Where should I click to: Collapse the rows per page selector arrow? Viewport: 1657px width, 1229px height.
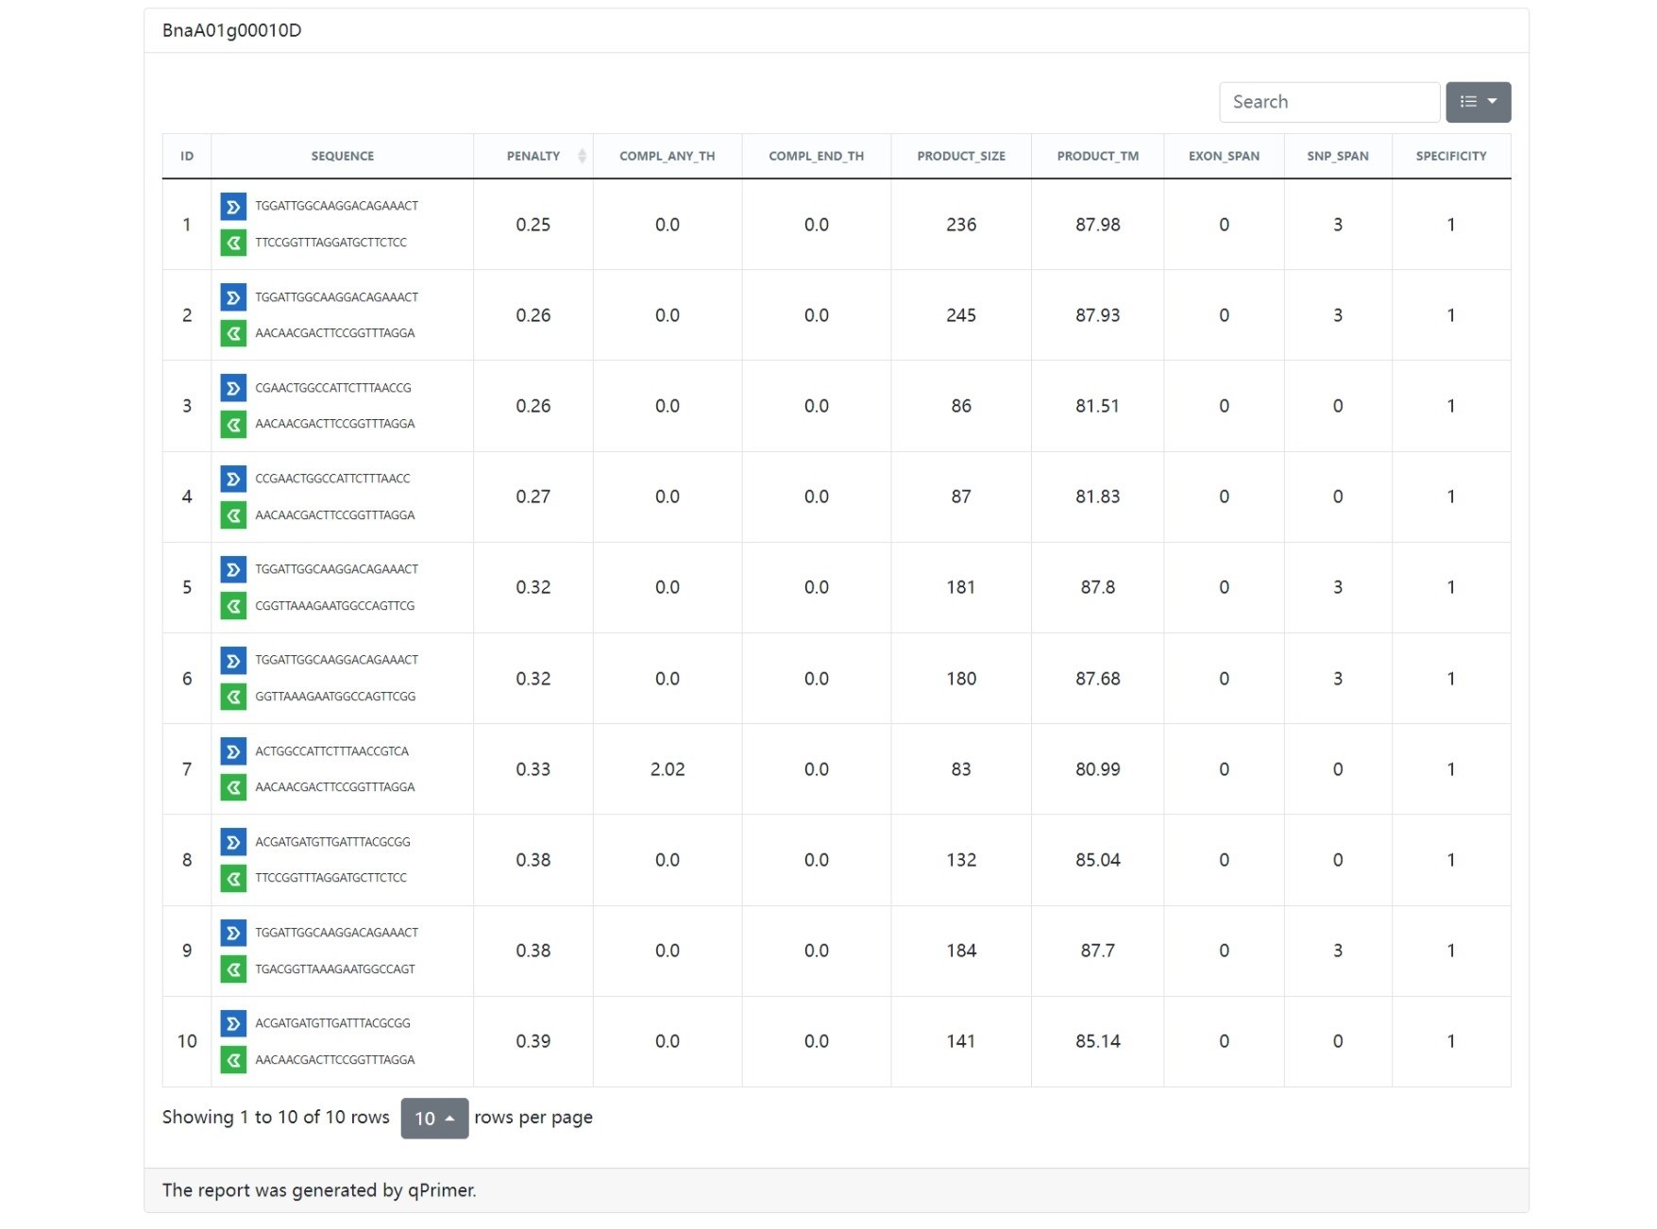click(x=451, y=1118)
